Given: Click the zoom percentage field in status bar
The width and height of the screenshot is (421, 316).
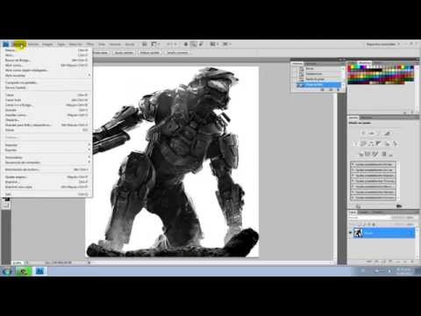Looking at the screenshot, I should [x=18, y=262].
